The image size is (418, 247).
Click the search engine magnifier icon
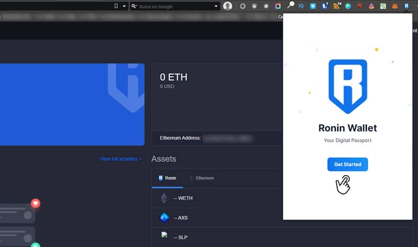click(x=134, y=6)
